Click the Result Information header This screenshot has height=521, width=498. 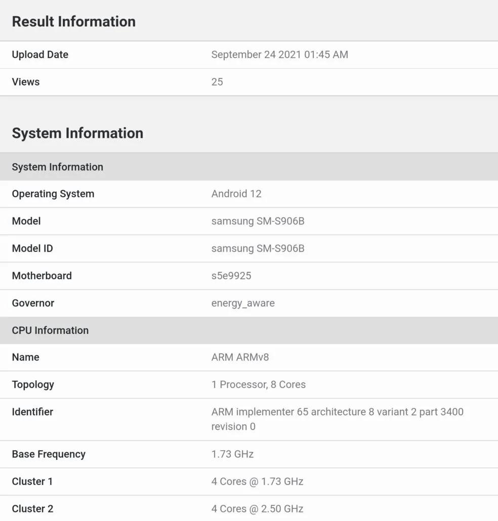pyautogui.click(x=74, y=21)
